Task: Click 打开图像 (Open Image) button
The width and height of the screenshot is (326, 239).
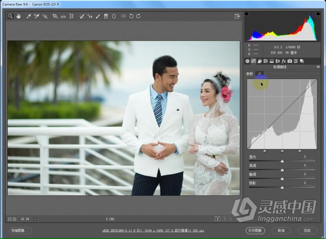Action: pyautogui.click(x=255, y=231)
